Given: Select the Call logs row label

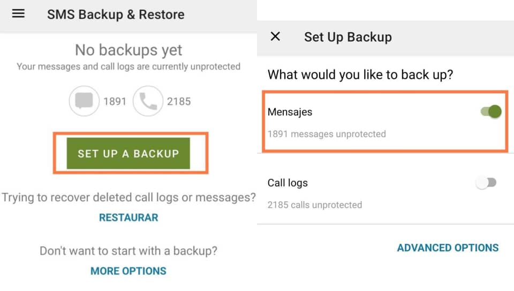Looking at the screenshot, I should tap(288, 182).
